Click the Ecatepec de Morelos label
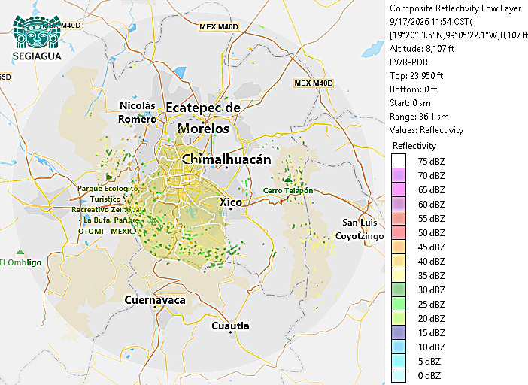The height and width of the screenshot is (385, 528). click(203, 118)
